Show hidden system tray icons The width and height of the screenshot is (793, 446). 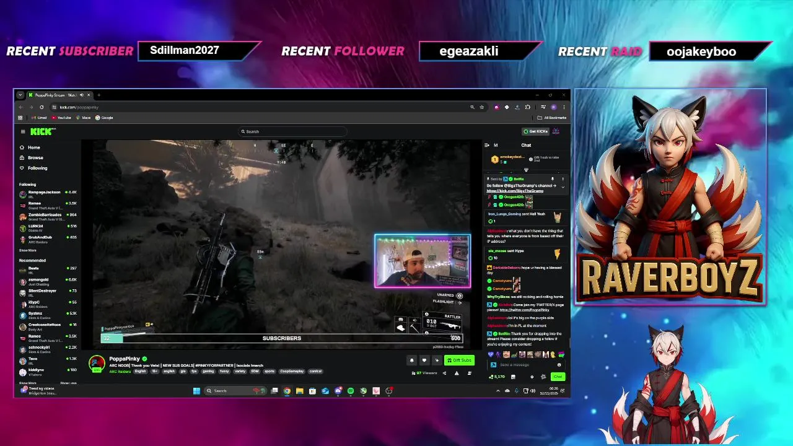(498, 391)
